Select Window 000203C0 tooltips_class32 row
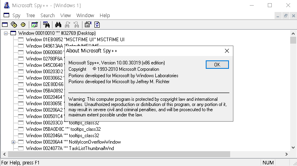 pos(62,123)
